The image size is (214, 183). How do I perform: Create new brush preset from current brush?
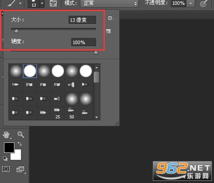coord(108,31)
